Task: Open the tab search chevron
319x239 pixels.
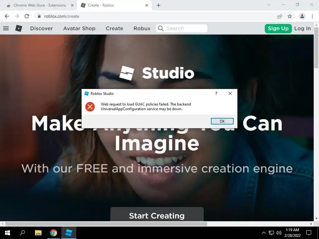Action: [269, 4]
